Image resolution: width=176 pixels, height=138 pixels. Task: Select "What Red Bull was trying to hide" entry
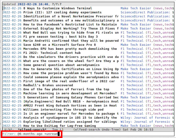pyautogui.click(x=71, y=32)
